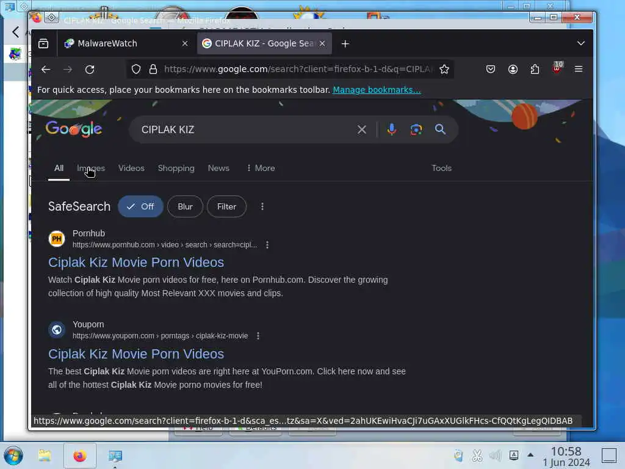Clear the Google search box with X
Image resolution: width=625 pixels, height=469 pixels.
[x=361, y=129]
